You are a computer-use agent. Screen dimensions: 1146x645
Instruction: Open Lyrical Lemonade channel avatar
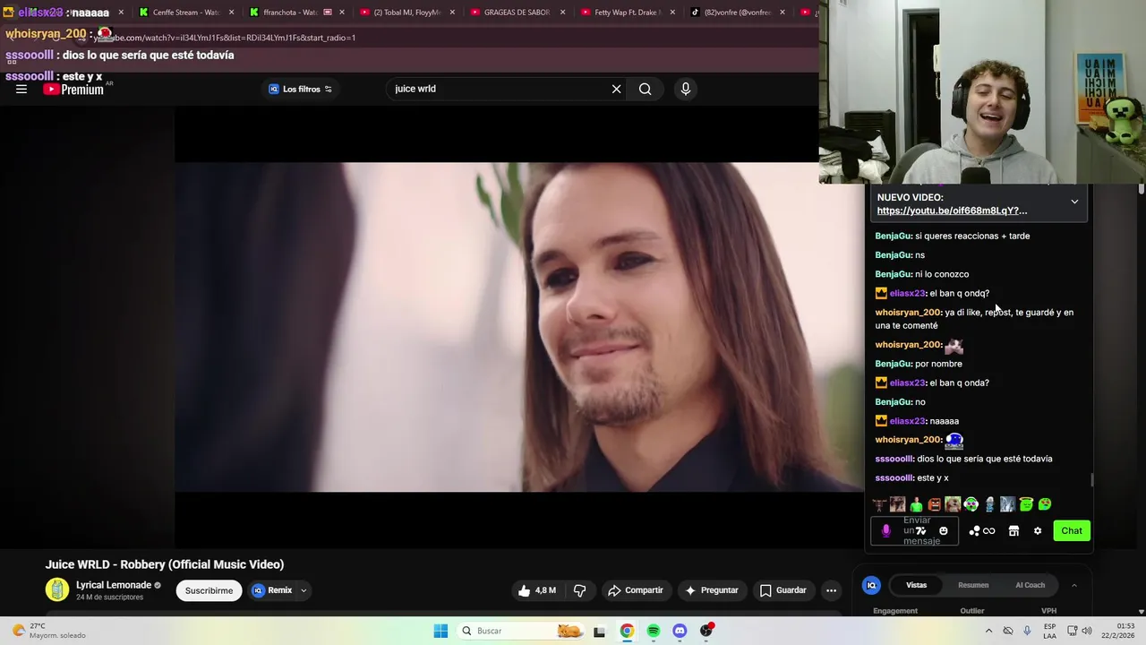57,589
